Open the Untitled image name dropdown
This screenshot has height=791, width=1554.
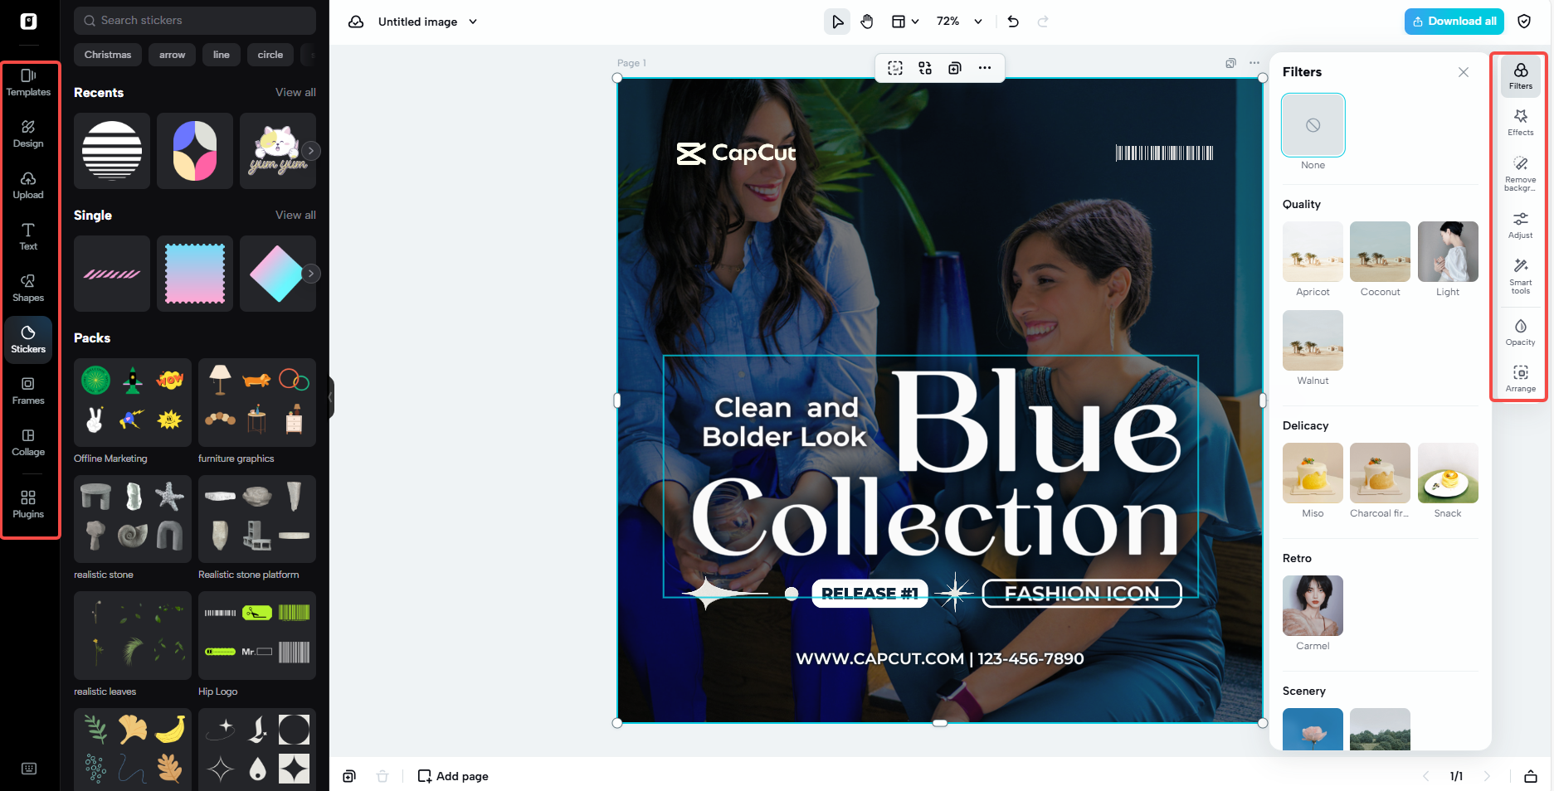472,22
